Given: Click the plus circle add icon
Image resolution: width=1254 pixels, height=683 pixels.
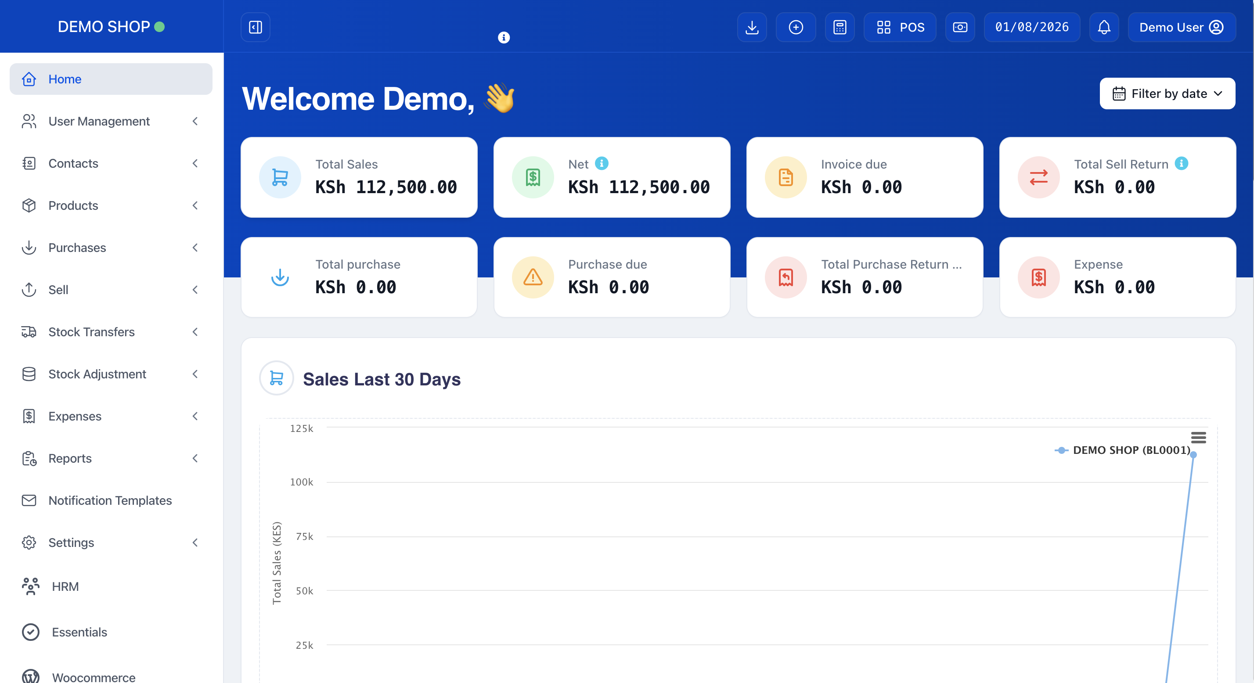Looking at the screenshot, I should [796, 27].
